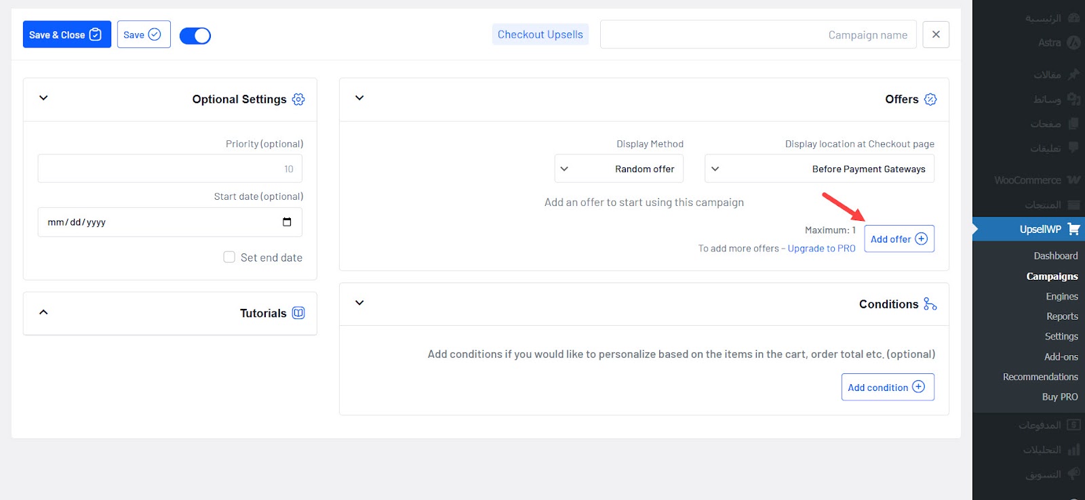
Task: Check the Set end date checkbox
Action: [229, 257]
